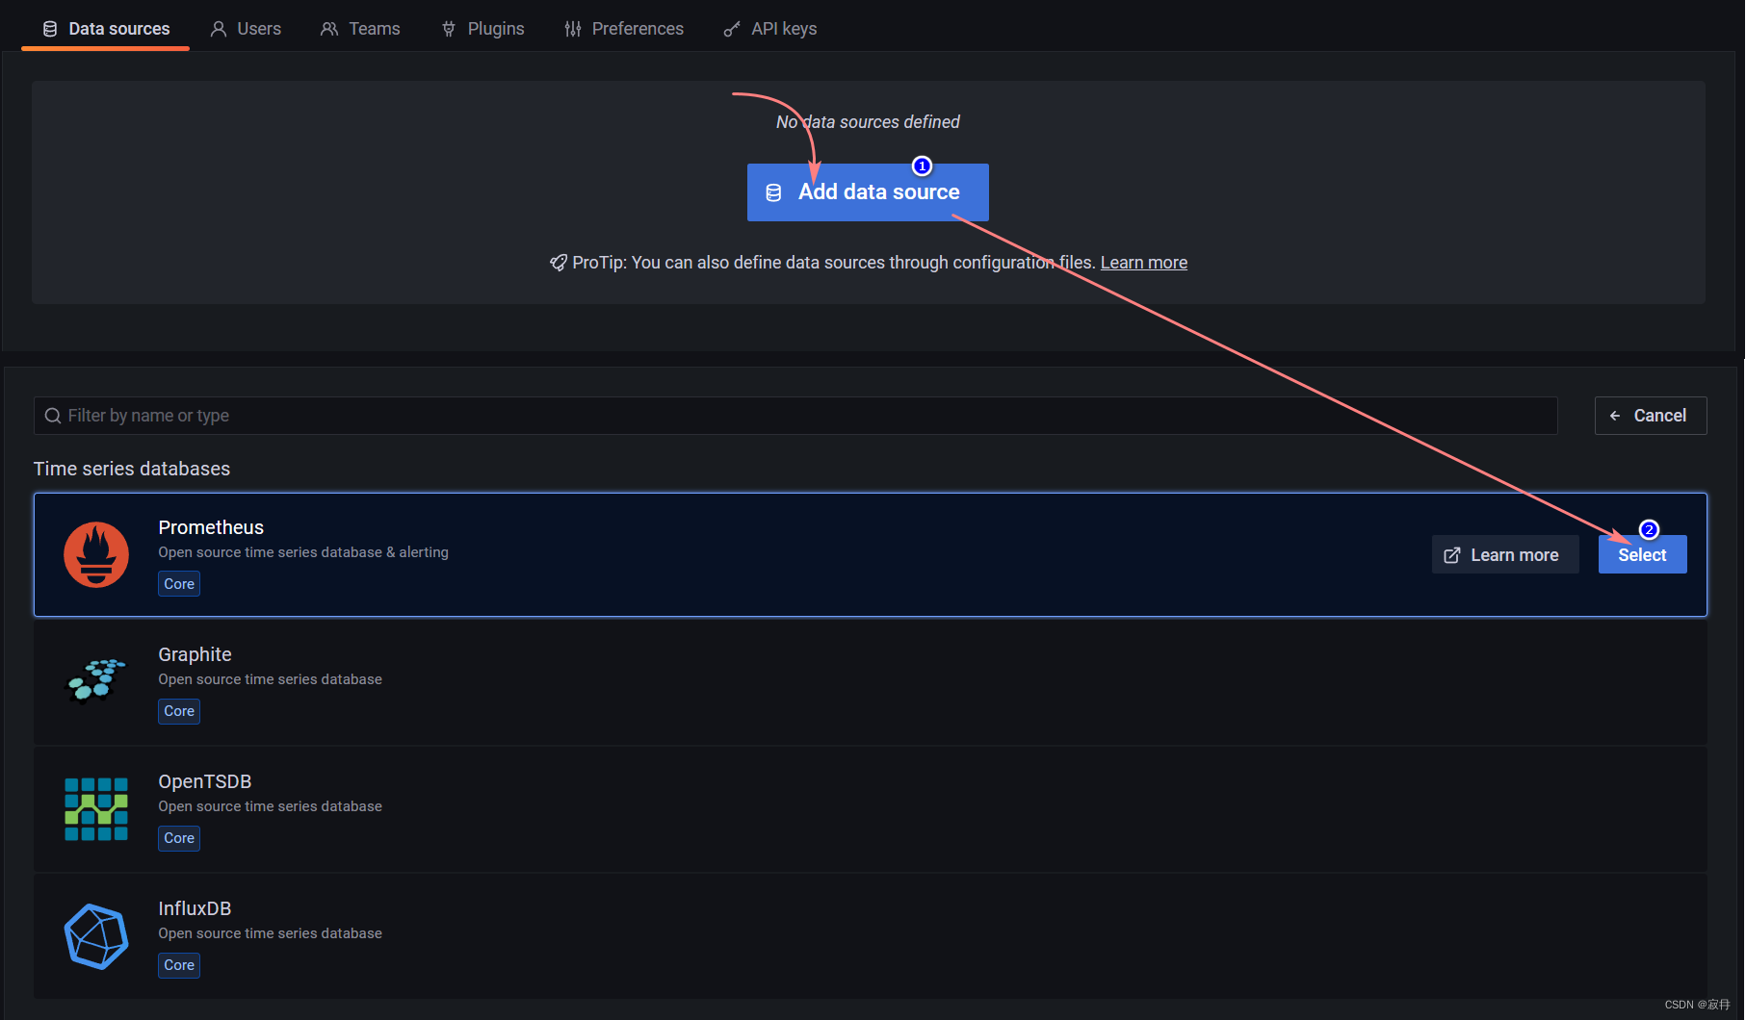Focus the Filter by name or type field

coord(795,416)
